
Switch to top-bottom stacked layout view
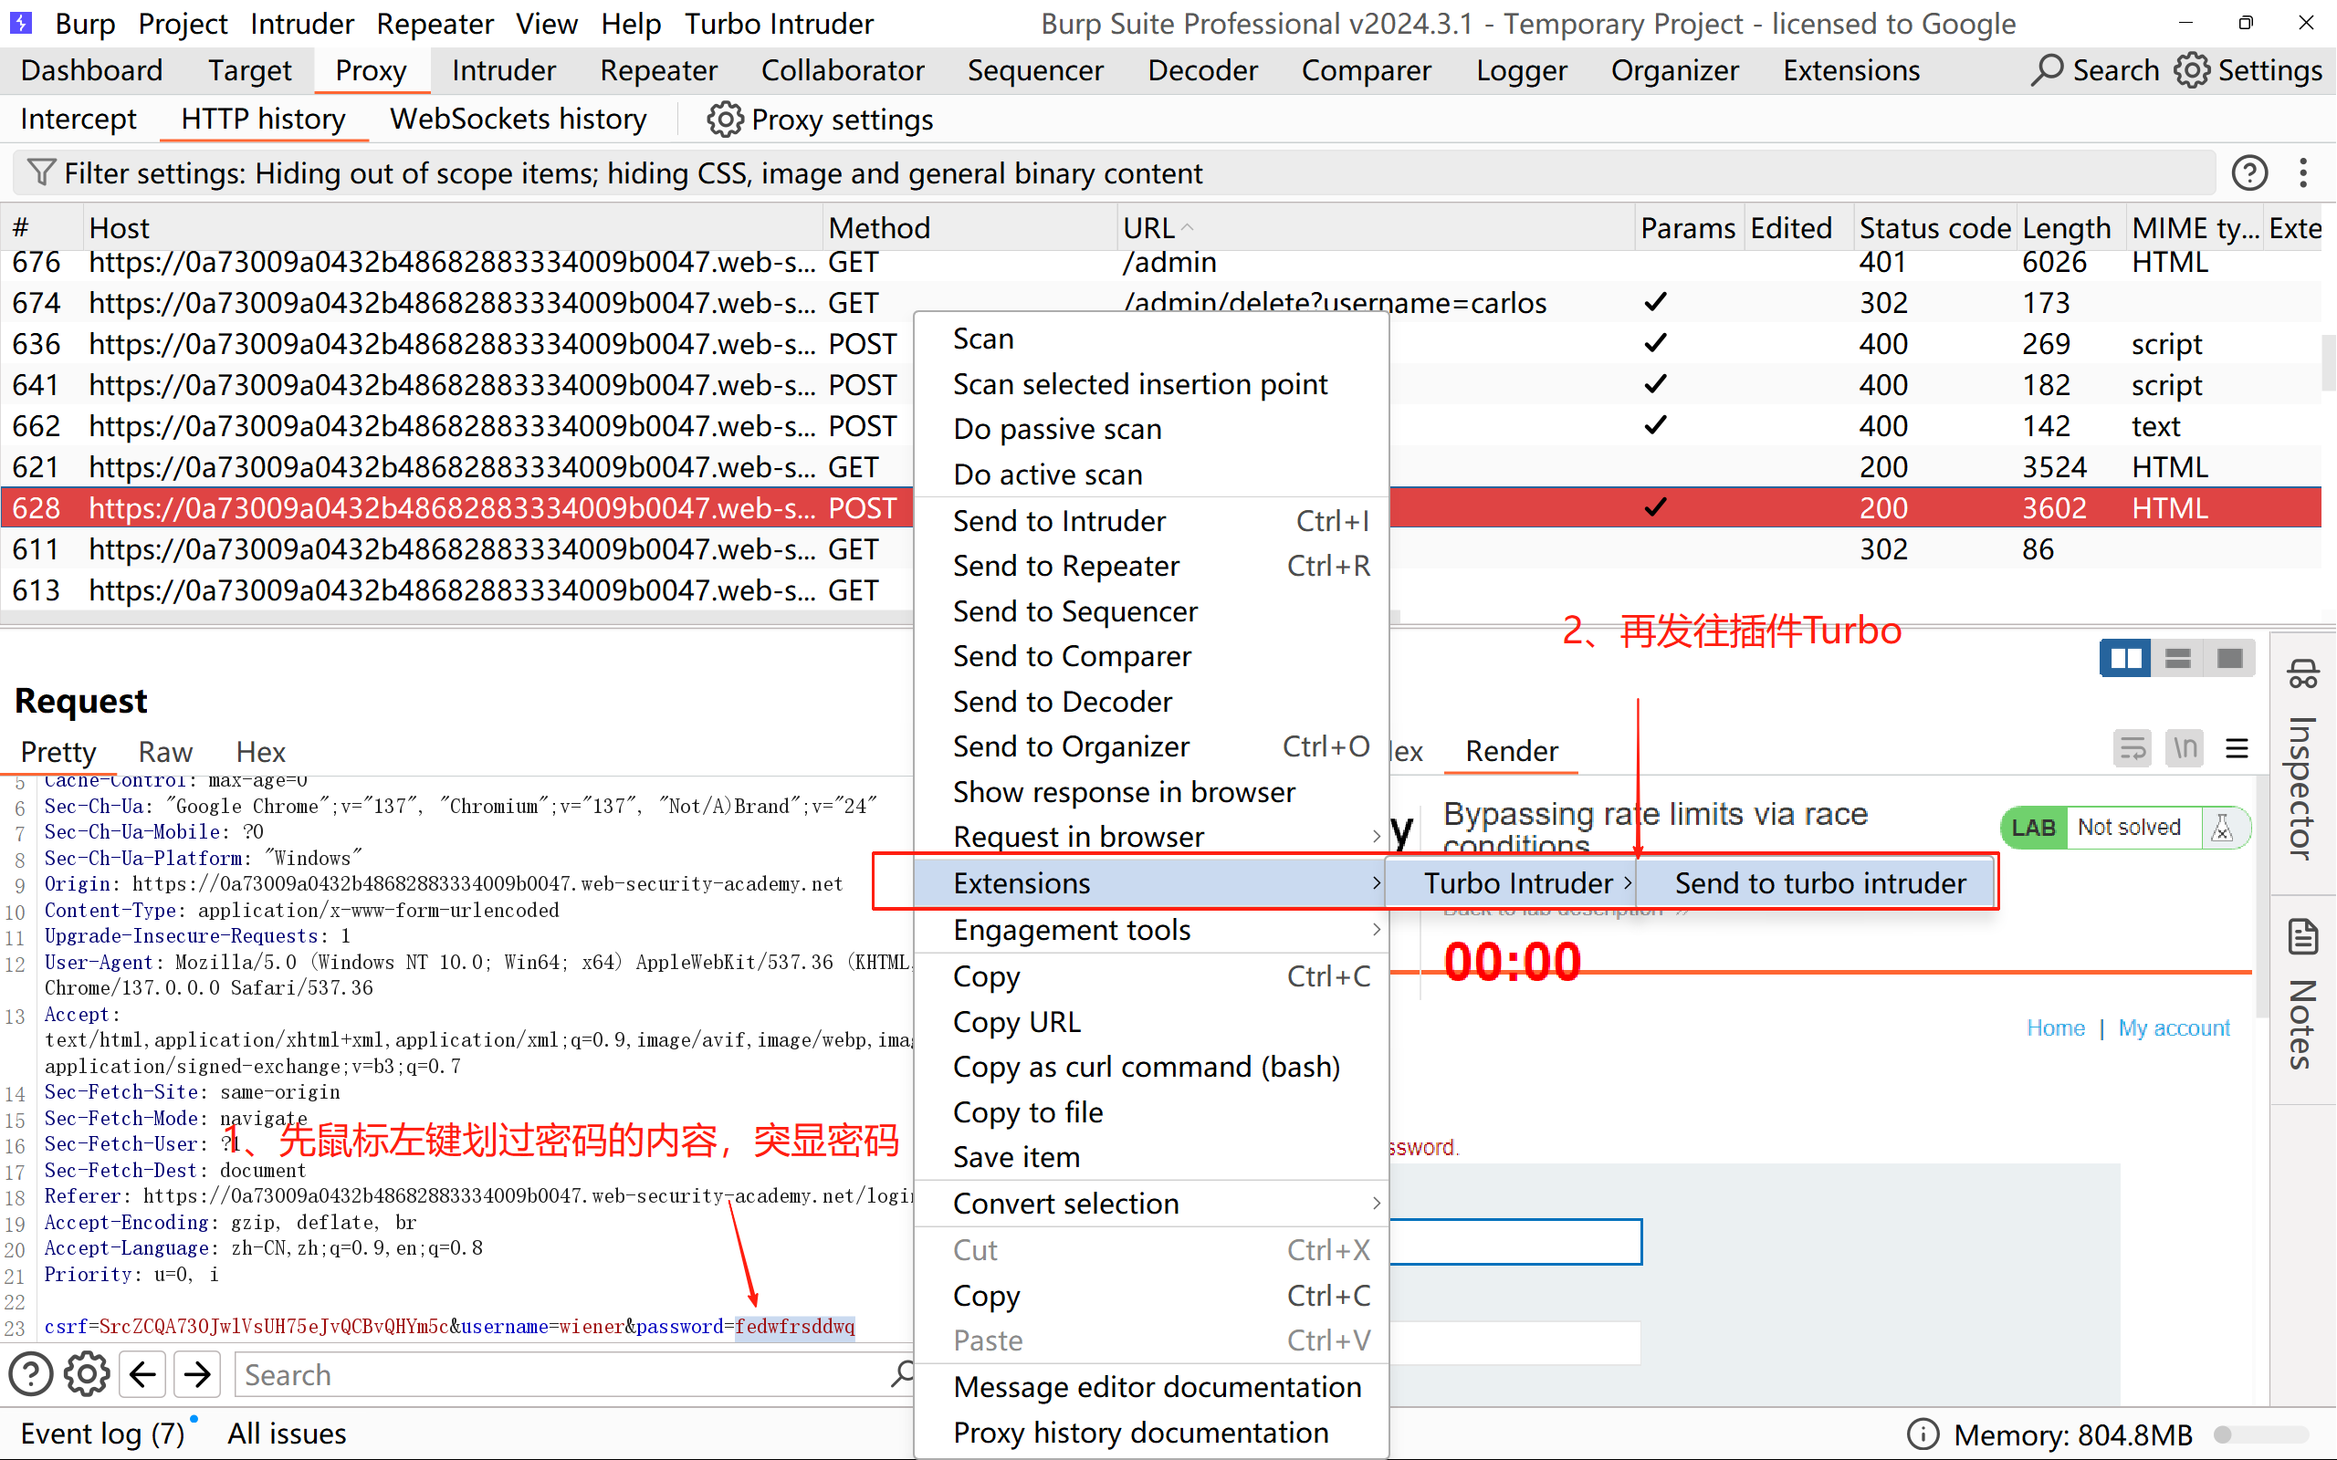(x=2177, y=659)
